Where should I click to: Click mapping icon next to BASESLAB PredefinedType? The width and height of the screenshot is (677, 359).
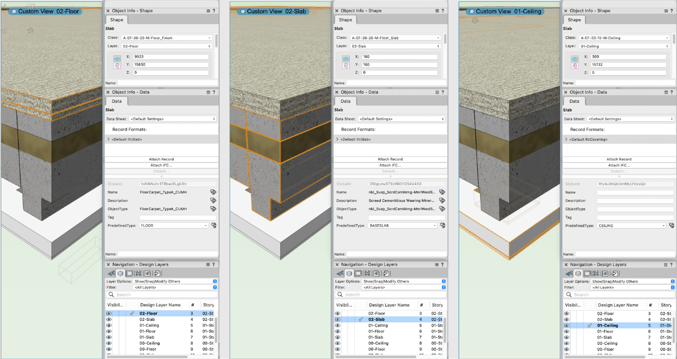tap(442, 226)
